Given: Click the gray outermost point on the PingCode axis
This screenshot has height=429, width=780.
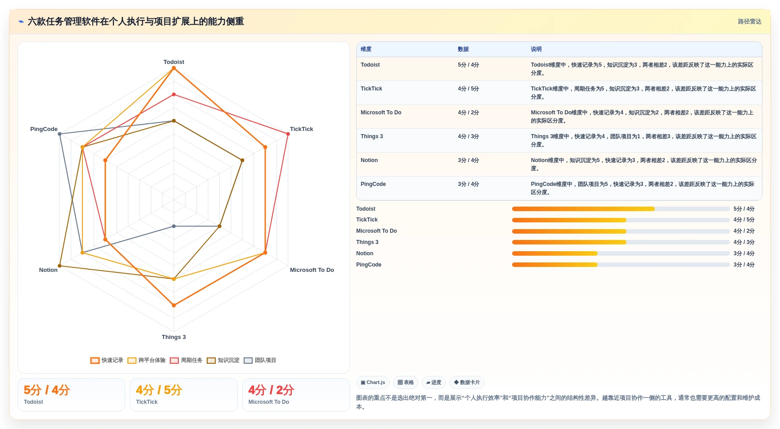Looking at the screenshot, I should point(59,134).
